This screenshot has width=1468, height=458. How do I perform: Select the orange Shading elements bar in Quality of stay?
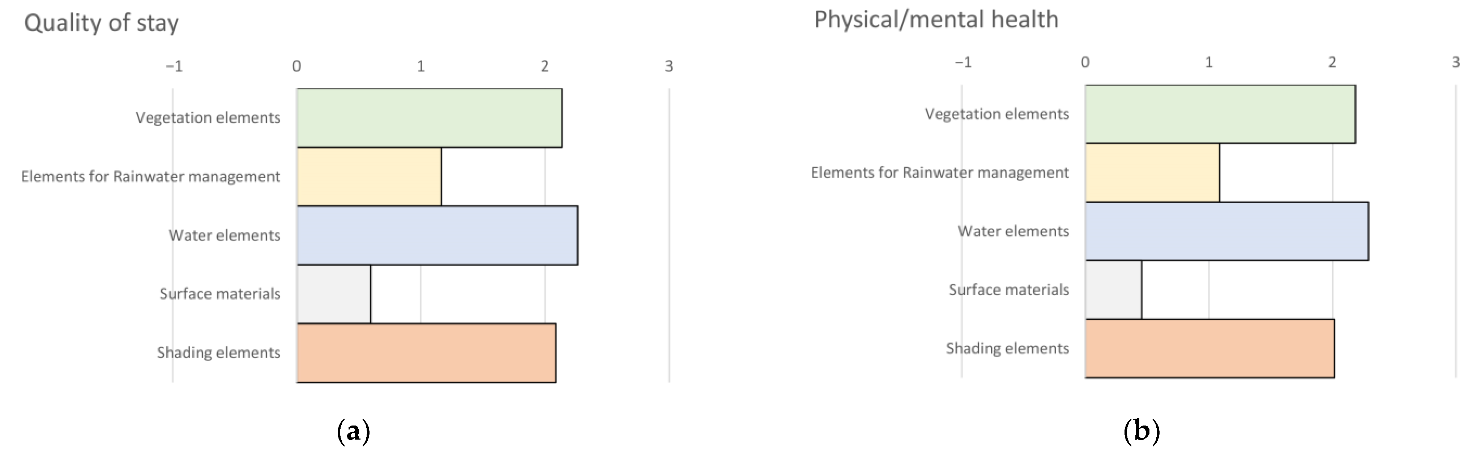[426, 353]
